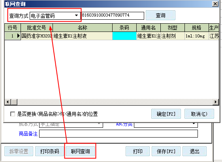Viewport: 222px width, 162px height.
Task: Click the 确定[F2] button
Action: click(166, 114)
